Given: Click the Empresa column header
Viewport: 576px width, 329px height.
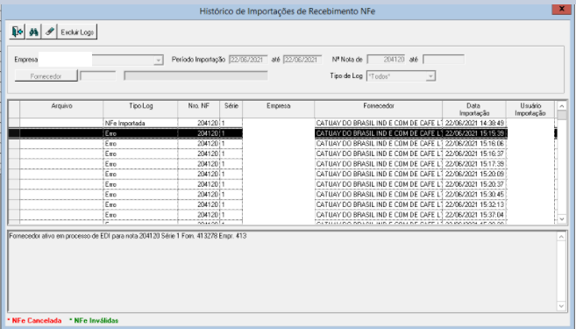Looking at the screenshot, I should [279, 109].
